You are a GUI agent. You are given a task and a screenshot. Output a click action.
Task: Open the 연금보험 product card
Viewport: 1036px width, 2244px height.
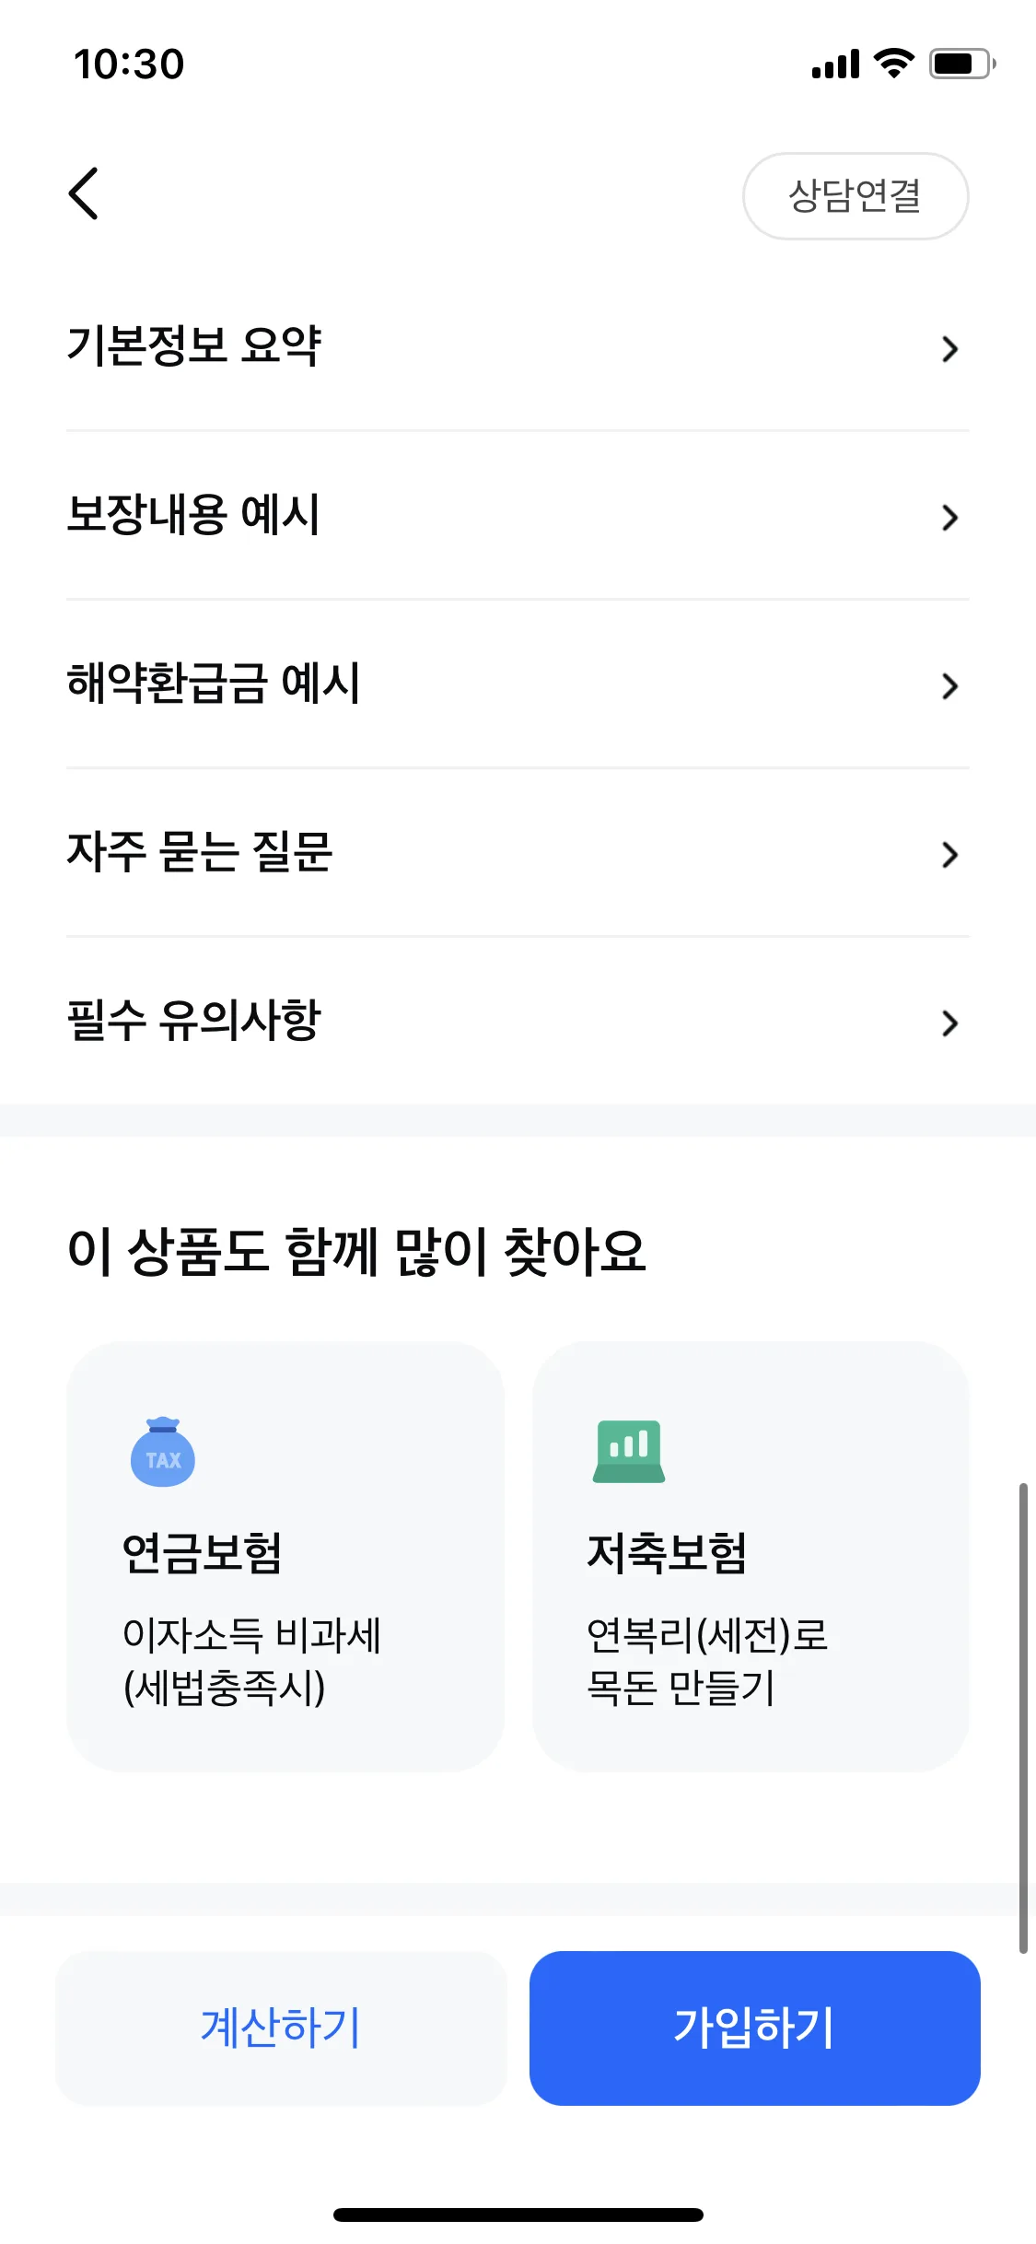285,1557
